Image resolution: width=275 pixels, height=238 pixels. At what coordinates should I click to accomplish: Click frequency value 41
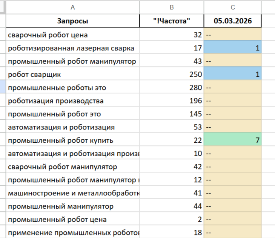coord(198,193)
